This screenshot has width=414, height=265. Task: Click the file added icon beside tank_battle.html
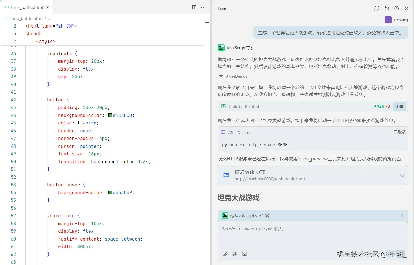coord(223,106)
